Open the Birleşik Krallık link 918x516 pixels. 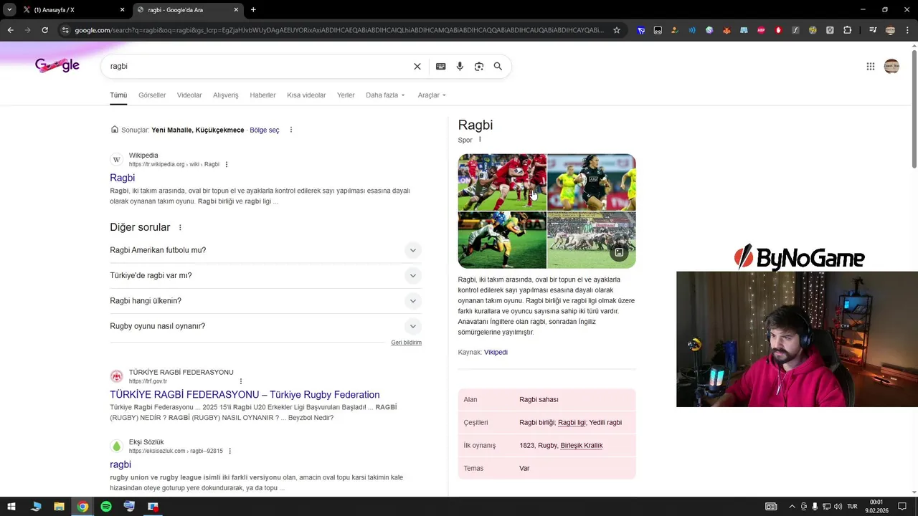(582, 445)
